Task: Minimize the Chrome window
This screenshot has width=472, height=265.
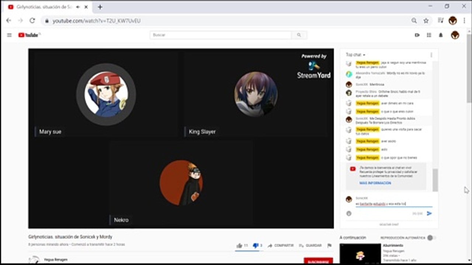Action: 431,6
